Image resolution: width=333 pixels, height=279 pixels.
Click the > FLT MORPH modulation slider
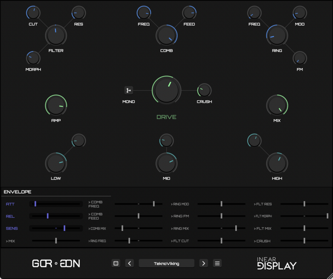coord(304,216)
